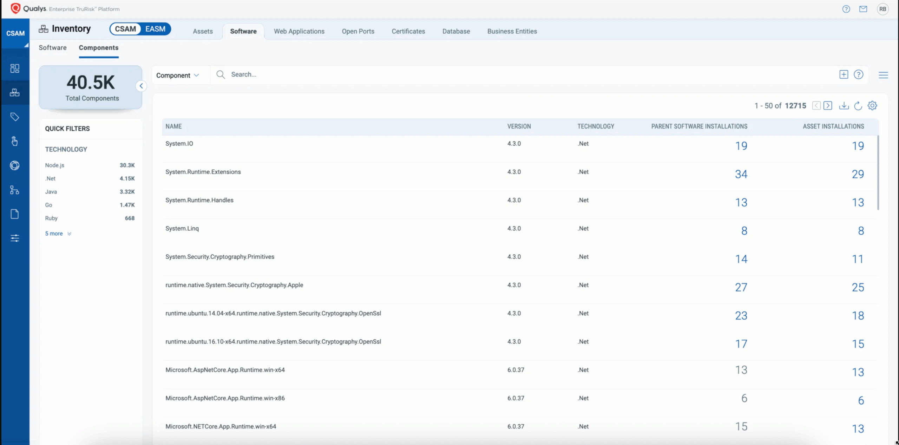This screenshot has height=445, width=899.
Task: Switch toggle to EASM
Action: (155, 29)
